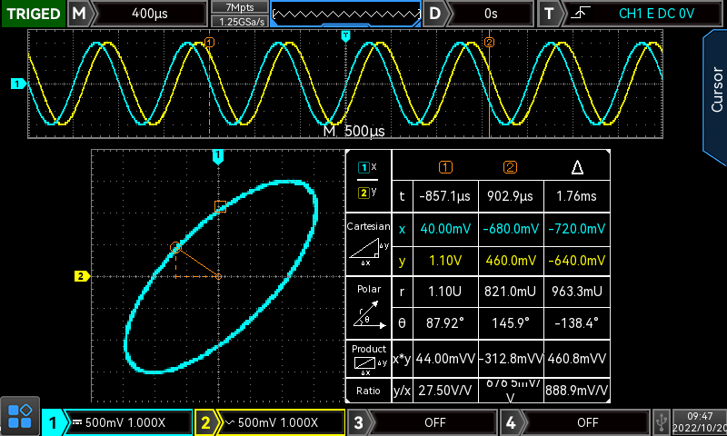Click the waveform memory position overview
Image resolution: width=727 pixels, height=436 pixels.
coord(345,14)
